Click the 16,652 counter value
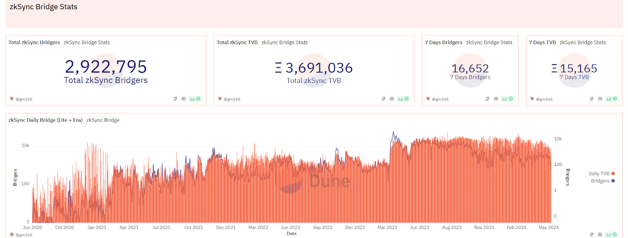The height and width of the screenshot is (238, 628). [470, 69]
